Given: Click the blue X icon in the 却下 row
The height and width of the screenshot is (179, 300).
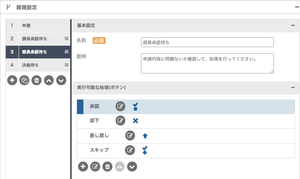Looking at the screenshot, I should tap(135, 121).
